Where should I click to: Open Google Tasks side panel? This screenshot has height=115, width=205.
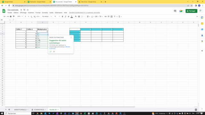click(x=202, y=29)
